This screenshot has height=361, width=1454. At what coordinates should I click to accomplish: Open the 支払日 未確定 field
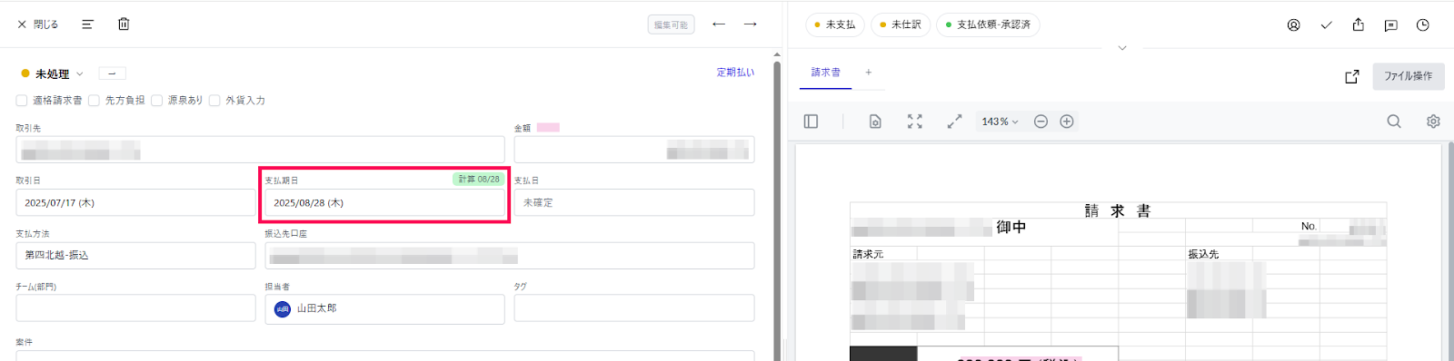pyautogui.click(x=634, y=202)
